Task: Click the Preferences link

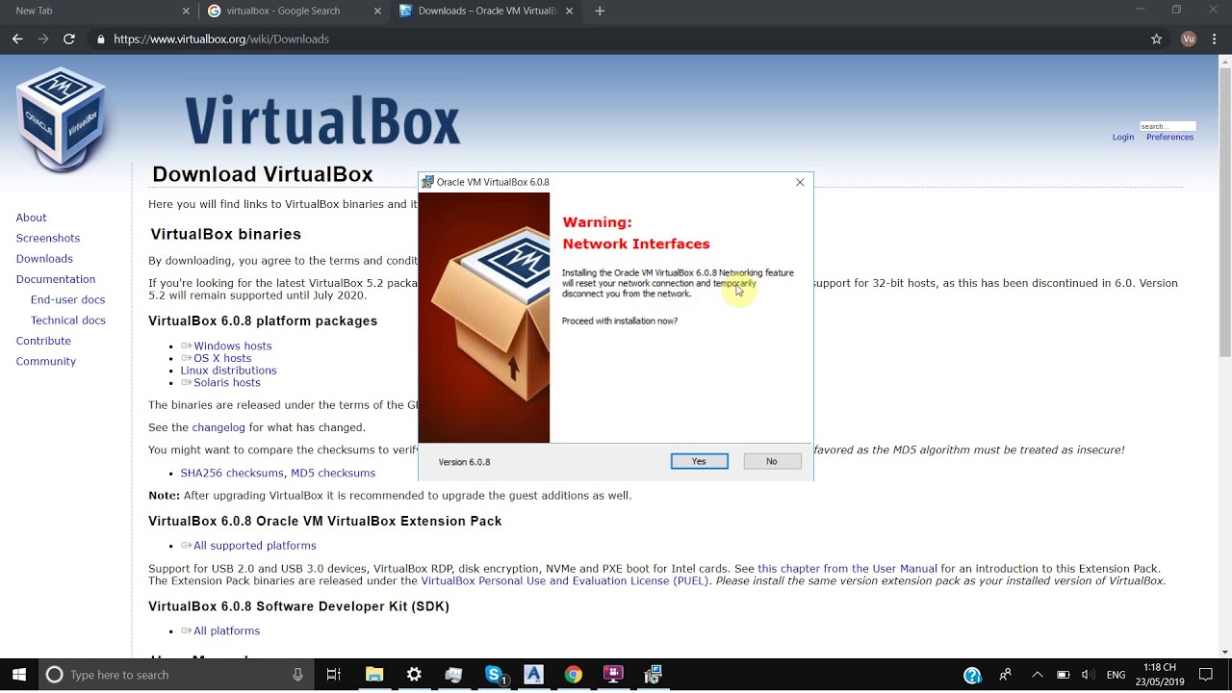Action: [x=1169, y=137]
